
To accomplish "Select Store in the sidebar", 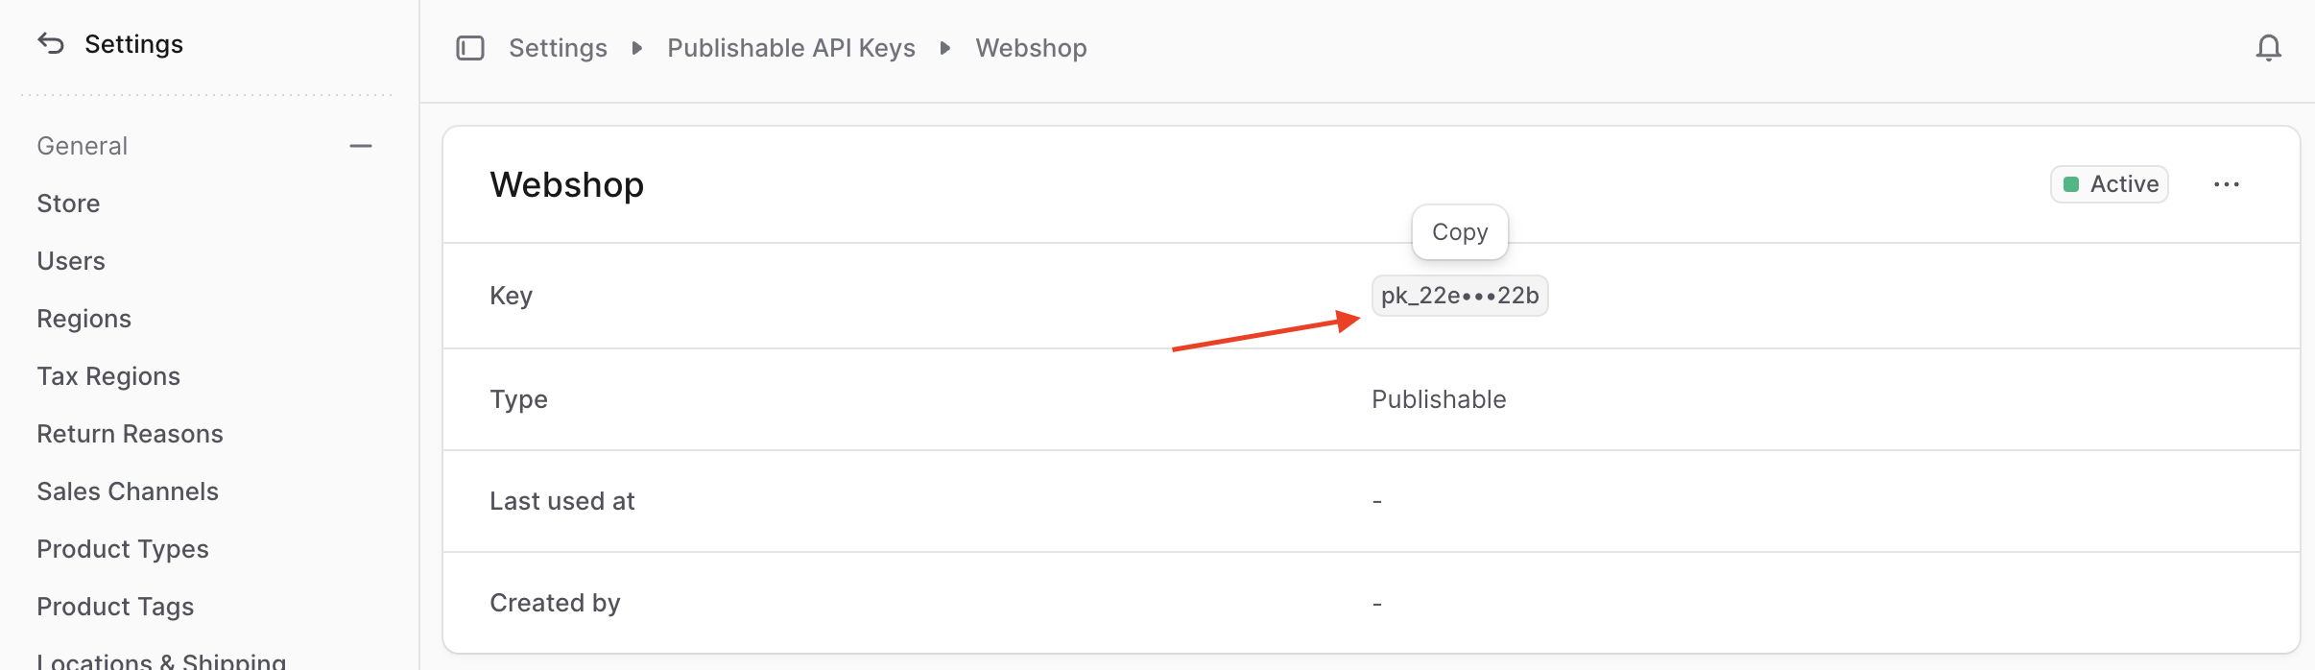I will 68,203.
